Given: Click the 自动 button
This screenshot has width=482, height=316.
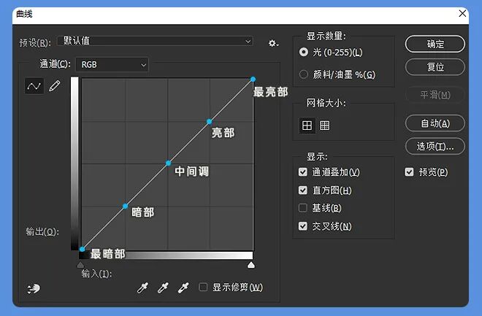Looking at the screenshot, I should pos(435,123).
